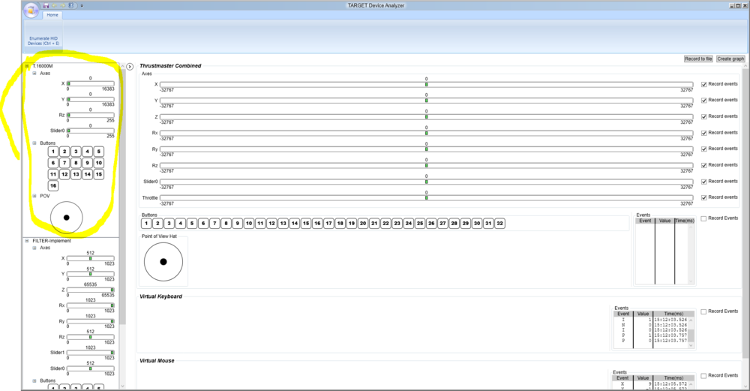This screenshot has width=750, height=391.
Task: Click the Record to file button
Action: [x=698, y=59]
